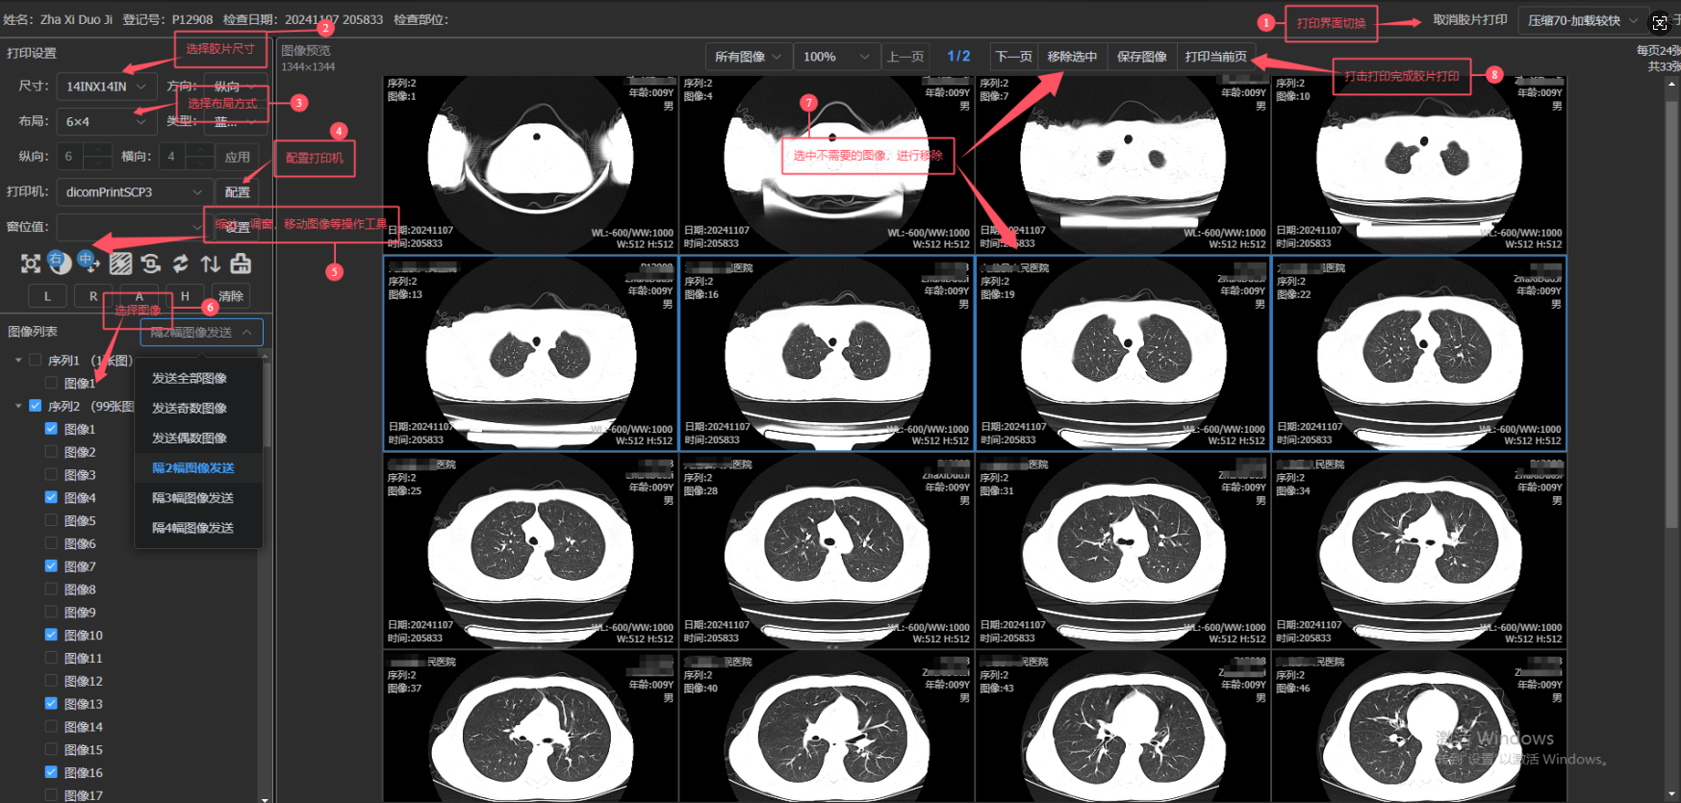Open the 尺寸 14INX14IN dropdown
The height and width of the screenshot is (803, 1681).
[x=106, y=87]
